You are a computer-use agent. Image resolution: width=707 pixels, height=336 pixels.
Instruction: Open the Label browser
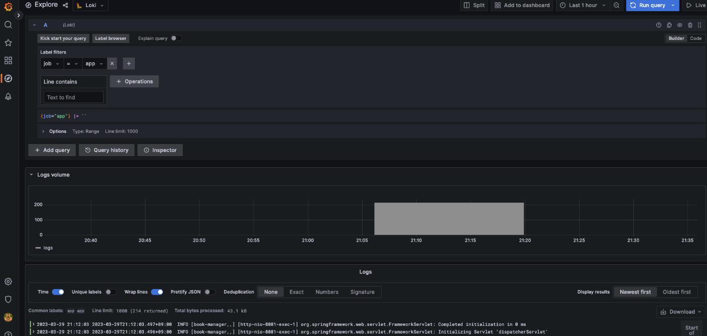[111, 38]
